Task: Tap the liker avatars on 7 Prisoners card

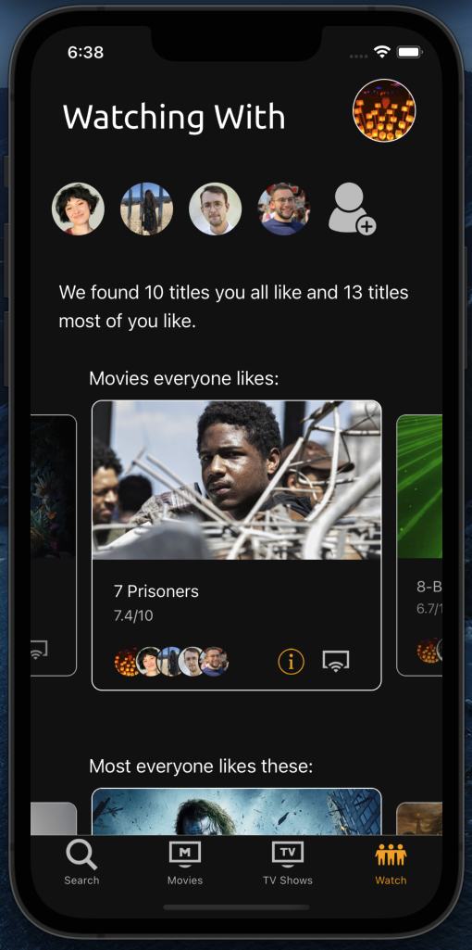Action: click(171, 662)
